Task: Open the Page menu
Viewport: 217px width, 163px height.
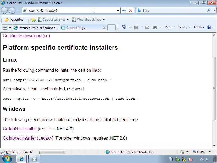Action: (170, 27)
